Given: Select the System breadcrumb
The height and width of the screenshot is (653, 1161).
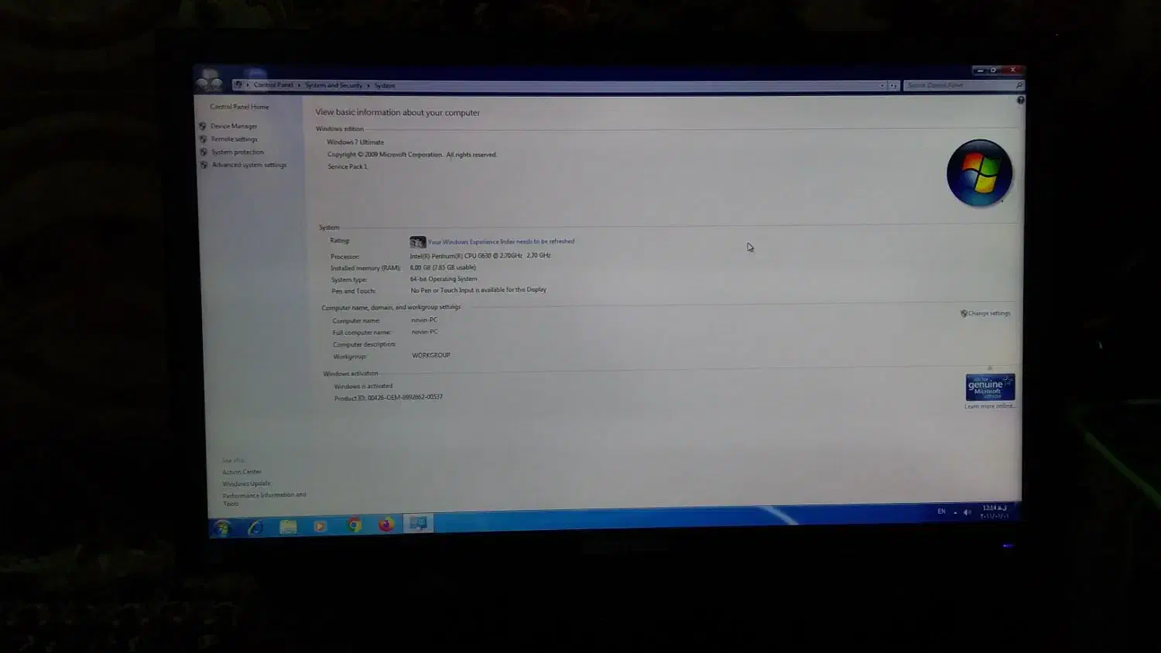Looking at the screenshot, I should coord(385,86).
